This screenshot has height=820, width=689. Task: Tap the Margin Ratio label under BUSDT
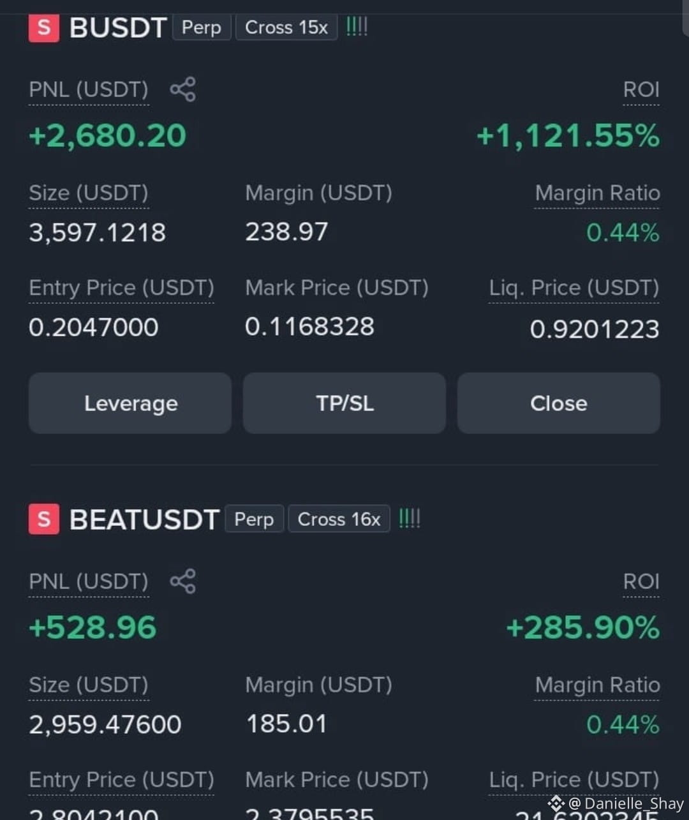pos(597,193)
